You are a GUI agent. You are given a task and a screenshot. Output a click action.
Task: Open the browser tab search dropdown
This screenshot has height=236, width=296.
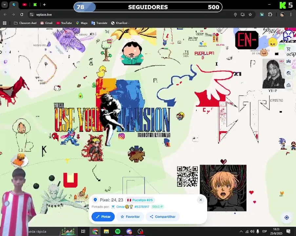(5, 5)
